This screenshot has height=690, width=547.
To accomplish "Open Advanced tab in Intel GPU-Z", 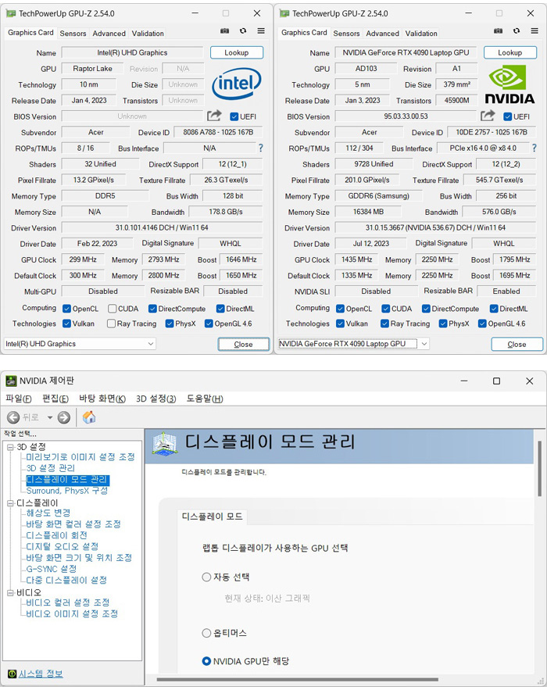I will (109, 34).
